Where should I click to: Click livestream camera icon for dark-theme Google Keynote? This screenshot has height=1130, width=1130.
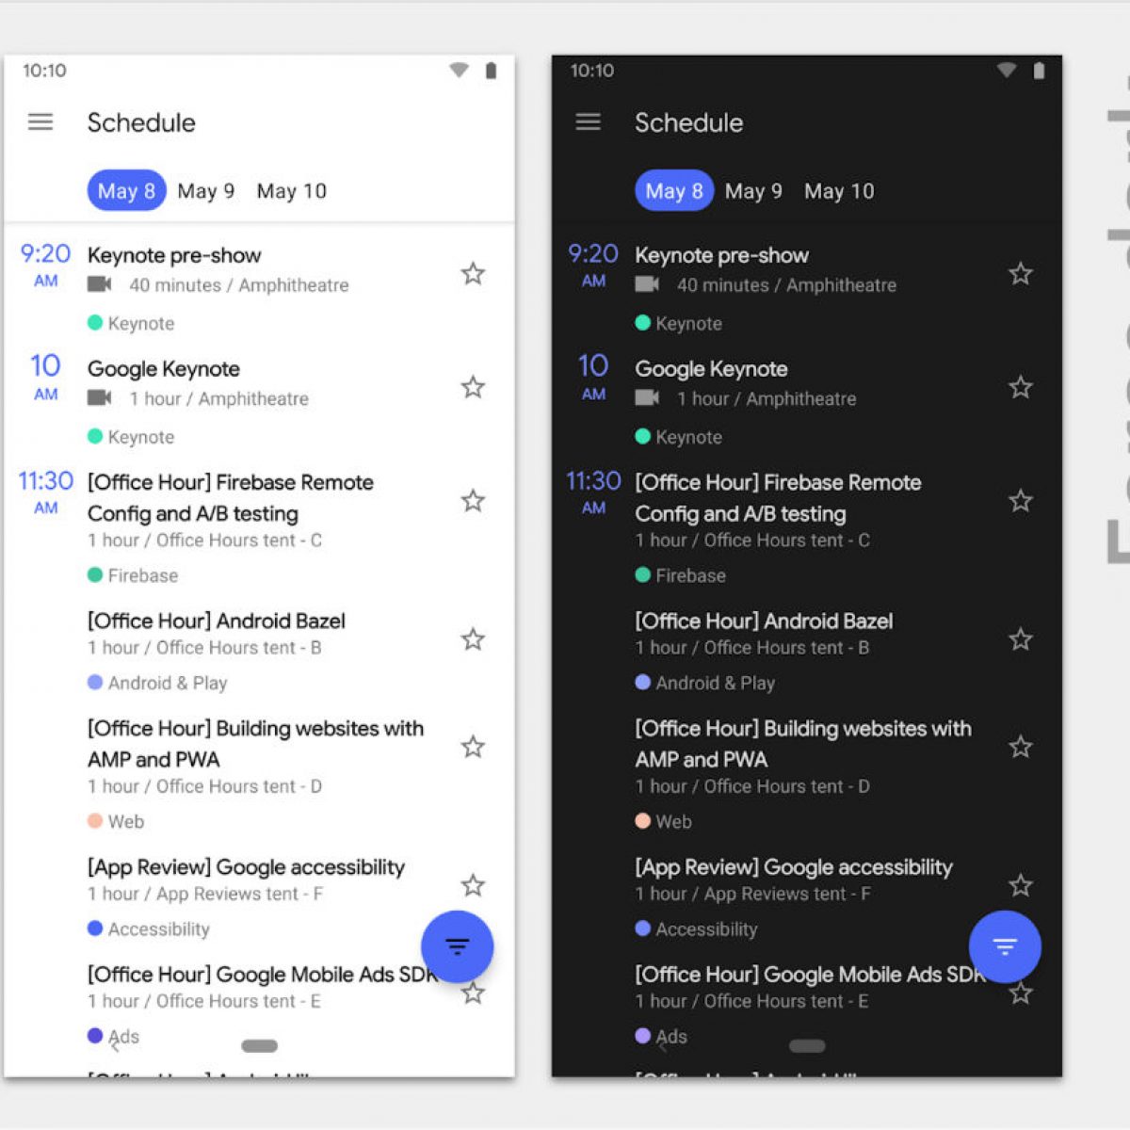[x=647, y=398]
